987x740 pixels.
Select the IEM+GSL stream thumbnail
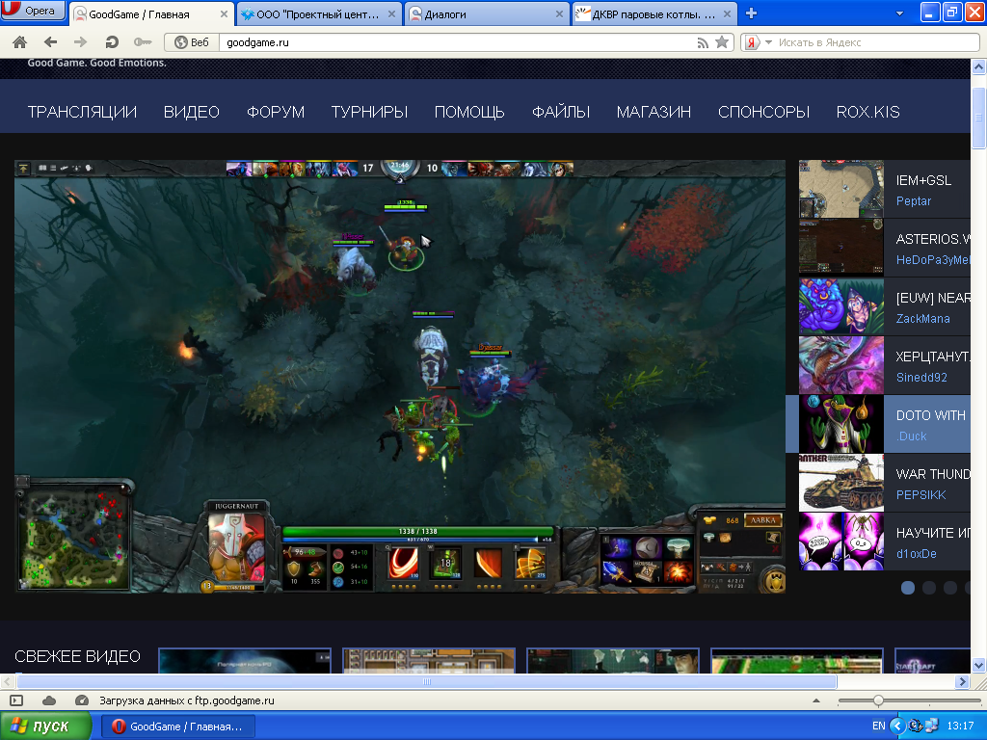pyautogui.click(x=840, y=189)
